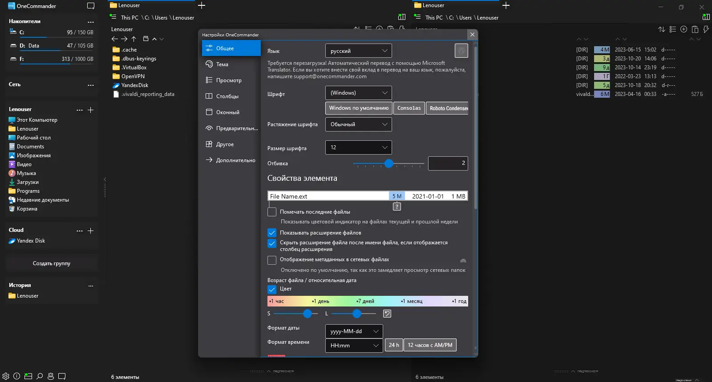This screenshot has width=712, height=382.
Task: Open settings via the gear icon in bottom bar
Action: point(6,376)
